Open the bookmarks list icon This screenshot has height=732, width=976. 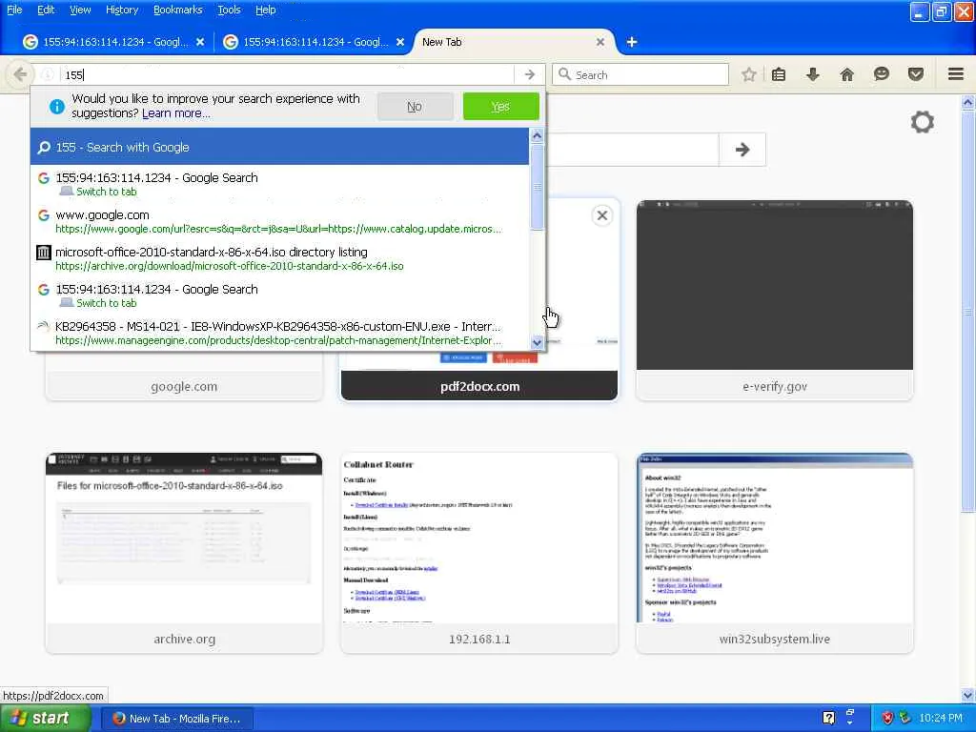coord(779,74)
